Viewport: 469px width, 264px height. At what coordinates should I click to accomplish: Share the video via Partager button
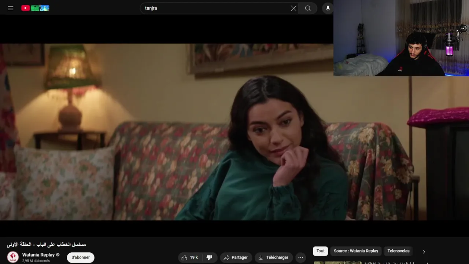pyautogui.click(x=236, y=257)
